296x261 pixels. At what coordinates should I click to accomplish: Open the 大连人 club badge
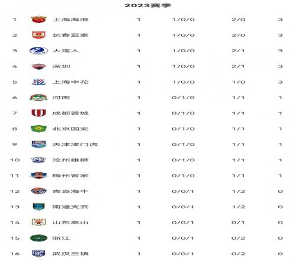[38, 50]
